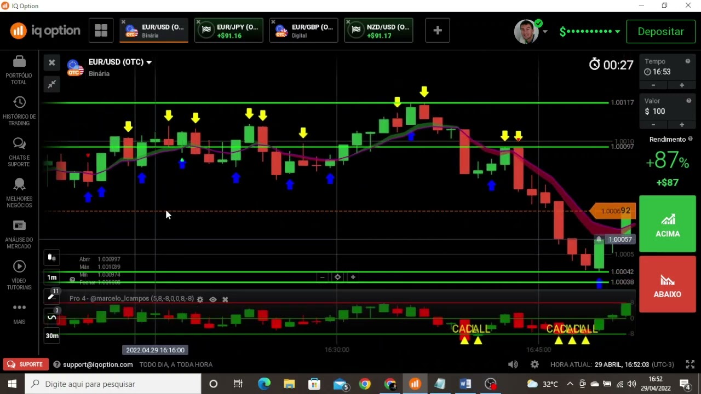Open the indicator settings gear for Pro 4

[x=200, y=299]
